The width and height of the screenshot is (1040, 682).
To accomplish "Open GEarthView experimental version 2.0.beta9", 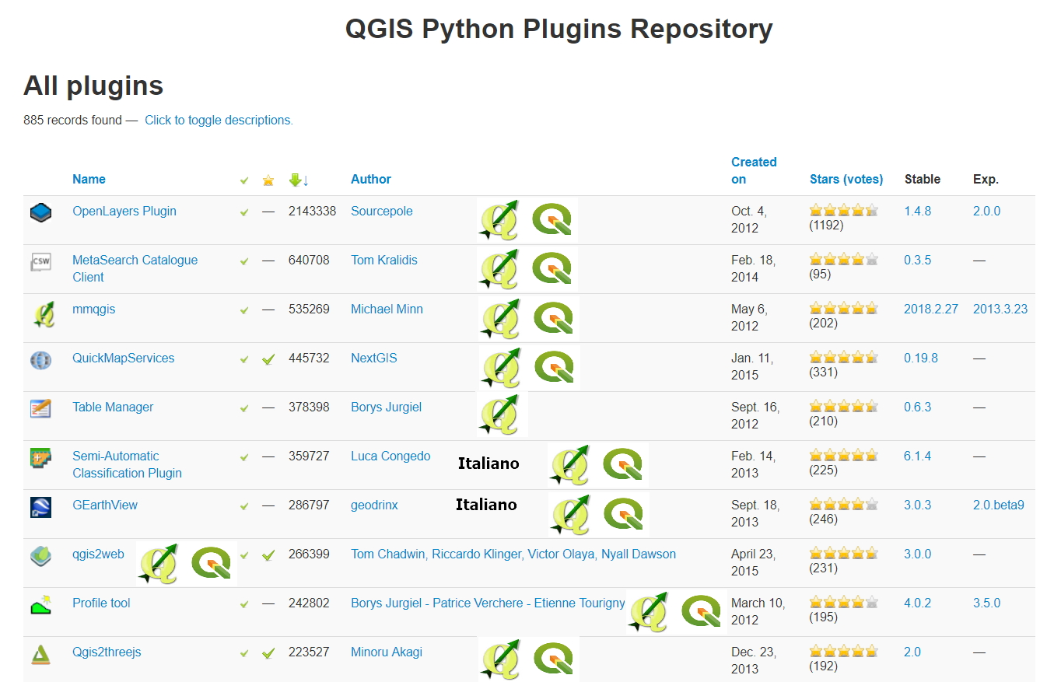I will tap(998, 505).
